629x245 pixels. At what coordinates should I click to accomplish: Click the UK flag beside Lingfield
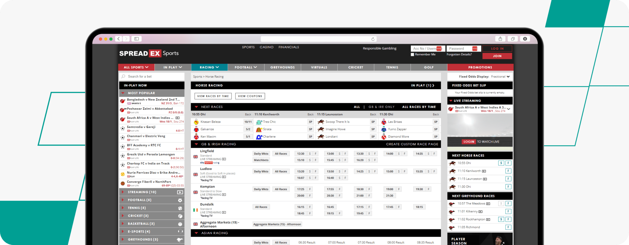pos(196,157)
